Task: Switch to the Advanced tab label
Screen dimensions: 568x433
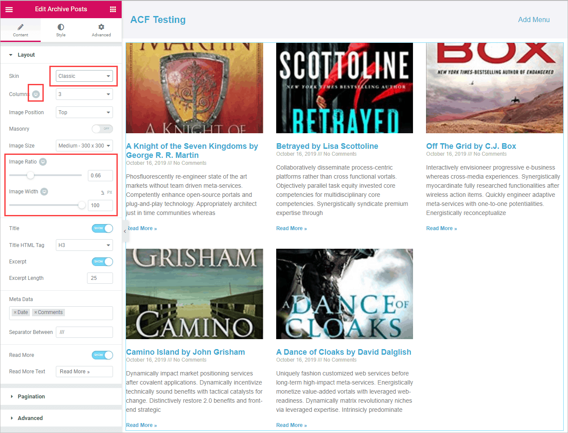Action: [x=101, y=35]
